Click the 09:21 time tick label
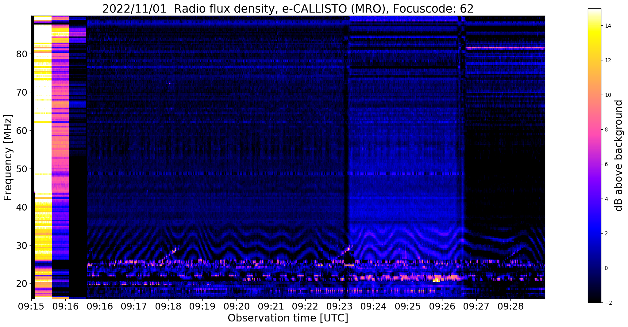The width and height of the screenshot is (628, 327). tap(271, 306)
